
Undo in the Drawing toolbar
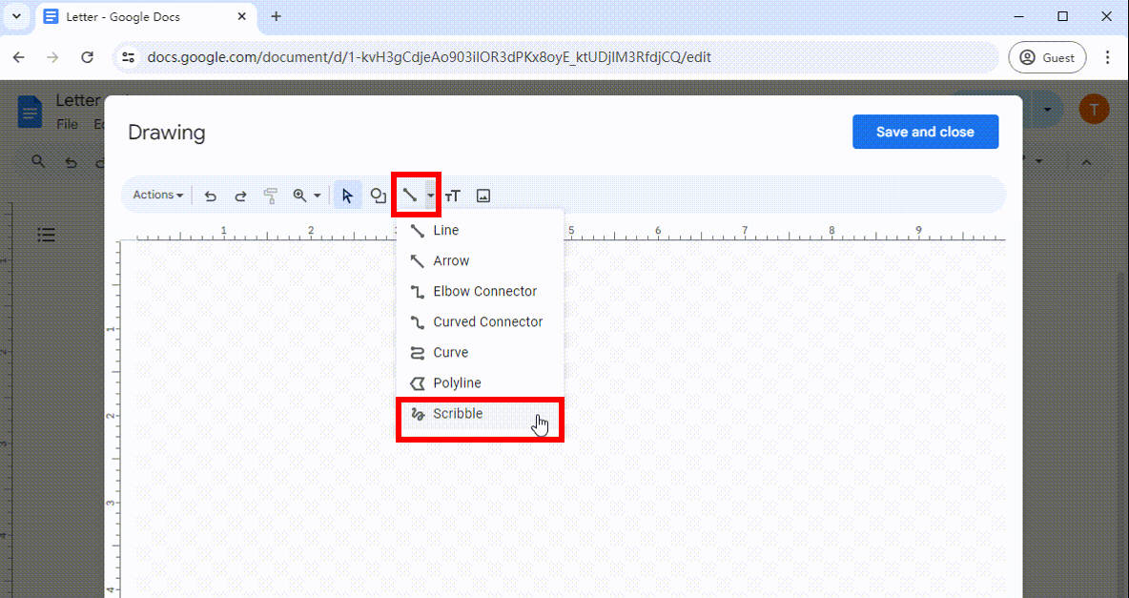pos(210,196)
